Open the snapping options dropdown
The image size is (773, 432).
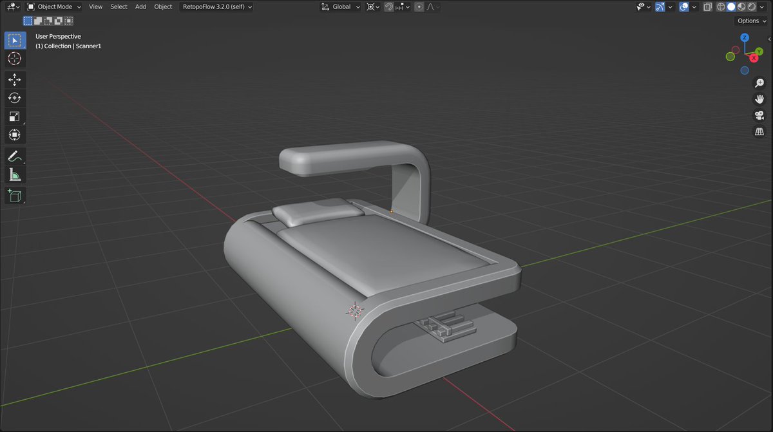click(x=403, y=6)
